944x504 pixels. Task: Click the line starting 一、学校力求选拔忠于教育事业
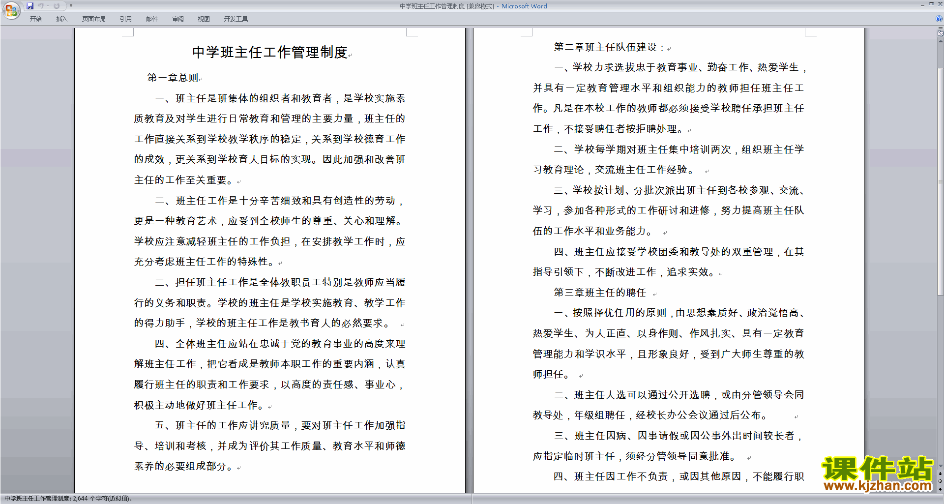pos(680,67)
